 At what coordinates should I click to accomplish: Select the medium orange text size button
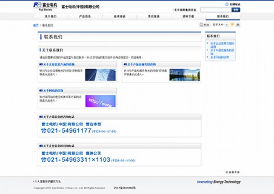click(x=232, y=25)
